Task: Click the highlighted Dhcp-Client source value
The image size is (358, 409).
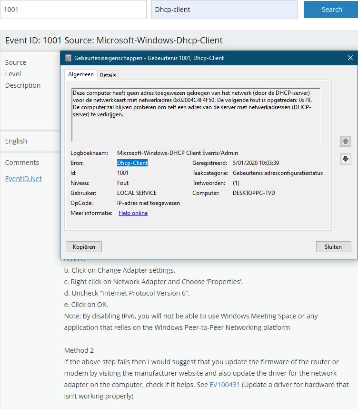Action: (132, 163)
